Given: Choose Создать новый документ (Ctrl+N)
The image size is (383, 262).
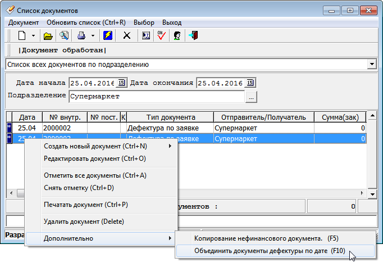Looking at the screenshot, I should click(x=102, y=146).
